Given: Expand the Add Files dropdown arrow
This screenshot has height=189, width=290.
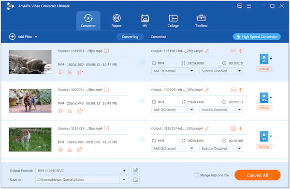Looking at the screenshot, I should 36,37.
